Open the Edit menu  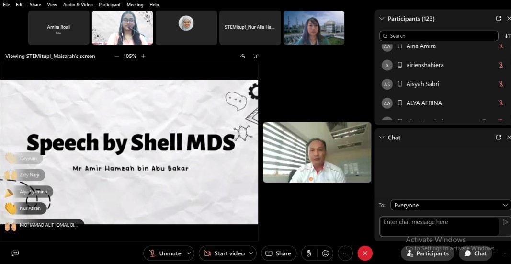(x=20, y=5)
